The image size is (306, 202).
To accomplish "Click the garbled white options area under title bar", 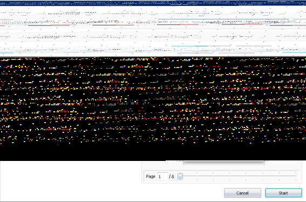I will click(153, 31).
